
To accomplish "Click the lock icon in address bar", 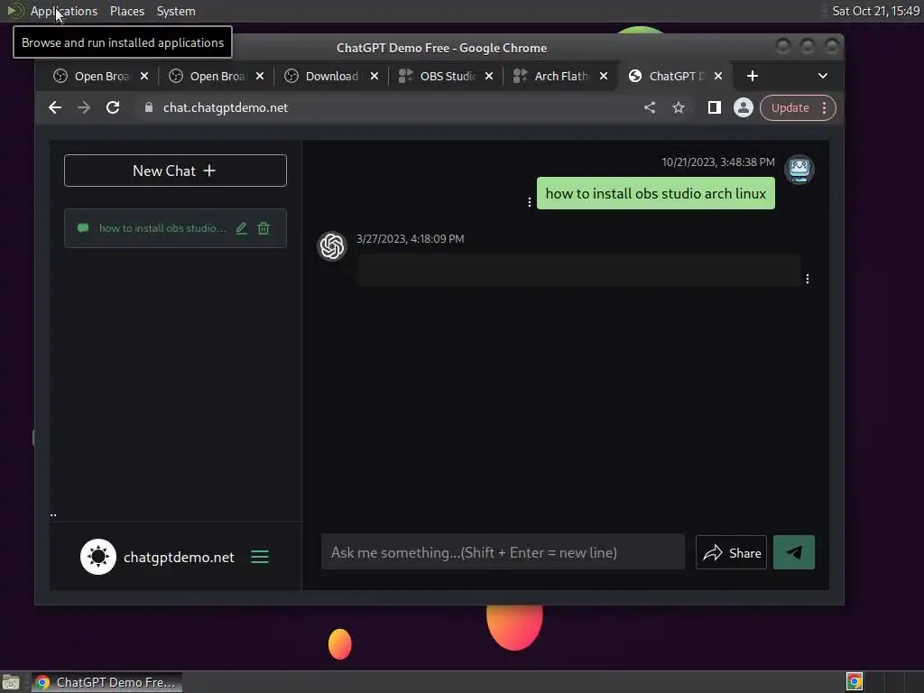I will (x=149, y=108).
